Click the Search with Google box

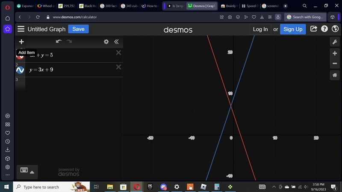click(305, 17)
